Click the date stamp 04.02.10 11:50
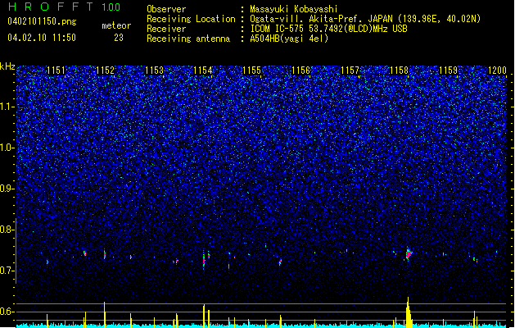Viewport: 515px width, 328px height. [x=42, y=38]
